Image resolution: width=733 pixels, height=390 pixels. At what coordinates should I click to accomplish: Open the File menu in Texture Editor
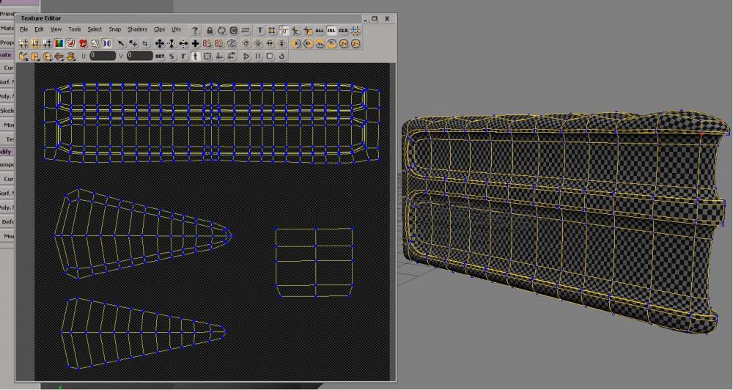point(24,29)
